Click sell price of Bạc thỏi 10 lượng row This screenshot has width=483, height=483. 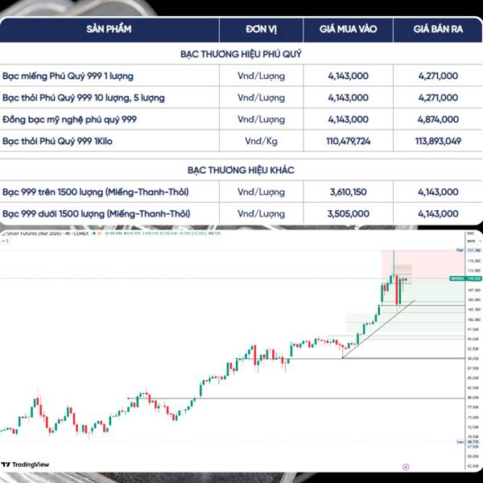pos(438,97)
